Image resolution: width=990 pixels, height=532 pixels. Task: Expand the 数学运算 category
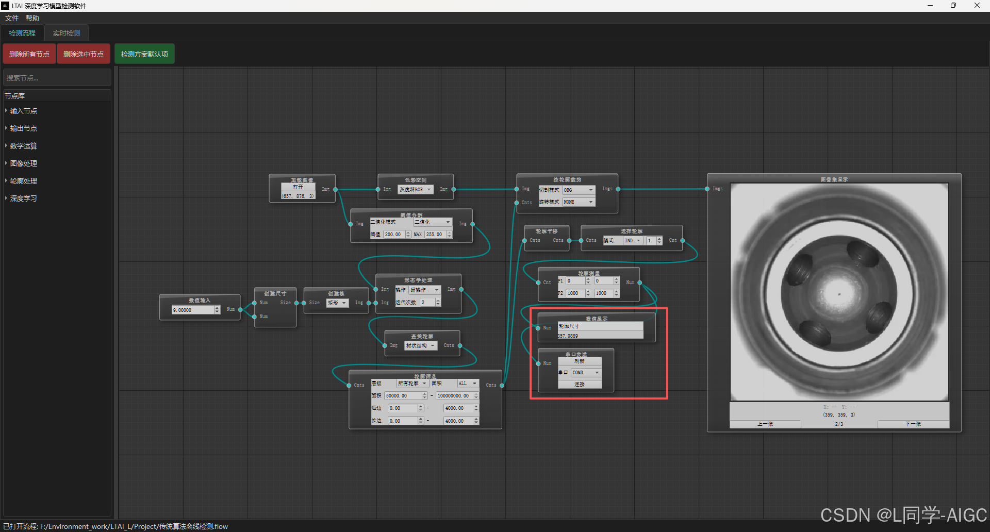click(x=24, y=146)
